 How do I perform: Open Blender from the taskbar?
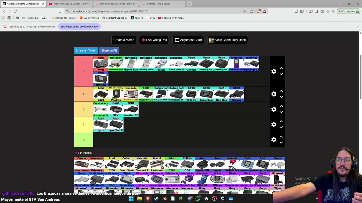tap(164, 199)
